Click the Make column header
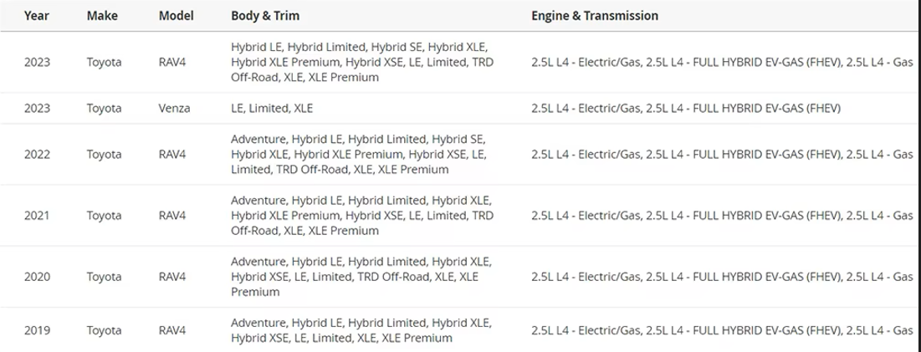Image resolution: width=921 pixels, height=352 pixels. click(x=101, y=16)
